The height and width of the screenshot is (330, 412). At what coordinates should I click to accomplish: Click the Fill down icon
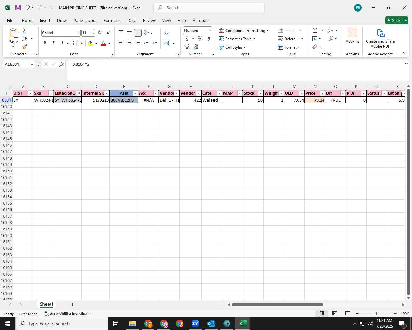click(x=315, y=39)
